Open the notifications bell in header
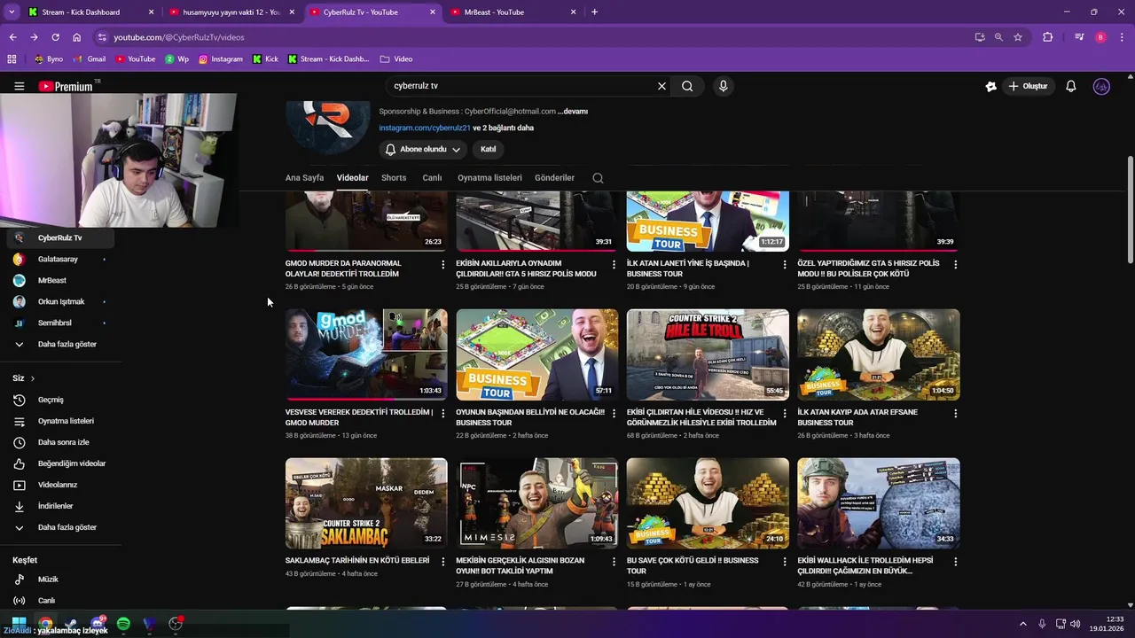This screenshot has height=638, width=1135. [1070, 86]
